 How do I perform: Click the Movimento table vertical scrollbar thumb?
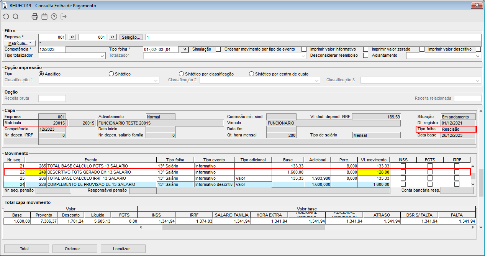pyautogui.click(x=473, y=176)
